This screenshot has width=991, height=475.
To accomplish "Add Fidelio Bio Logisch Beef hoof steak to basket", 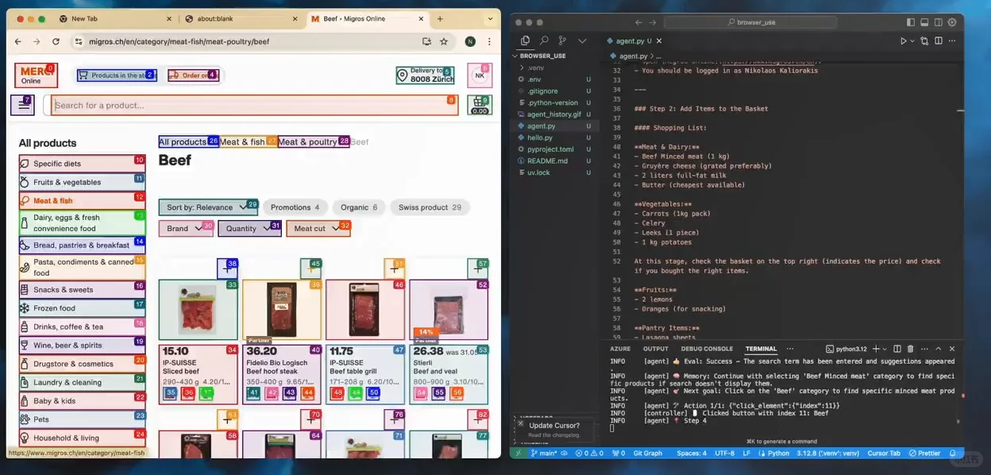I will (x=310, y=269).
